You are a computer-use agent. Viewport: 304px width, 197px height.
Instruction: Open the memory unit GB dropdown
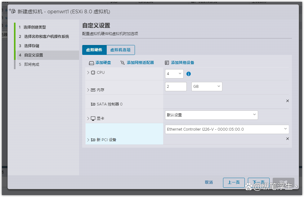click(207, 87)
